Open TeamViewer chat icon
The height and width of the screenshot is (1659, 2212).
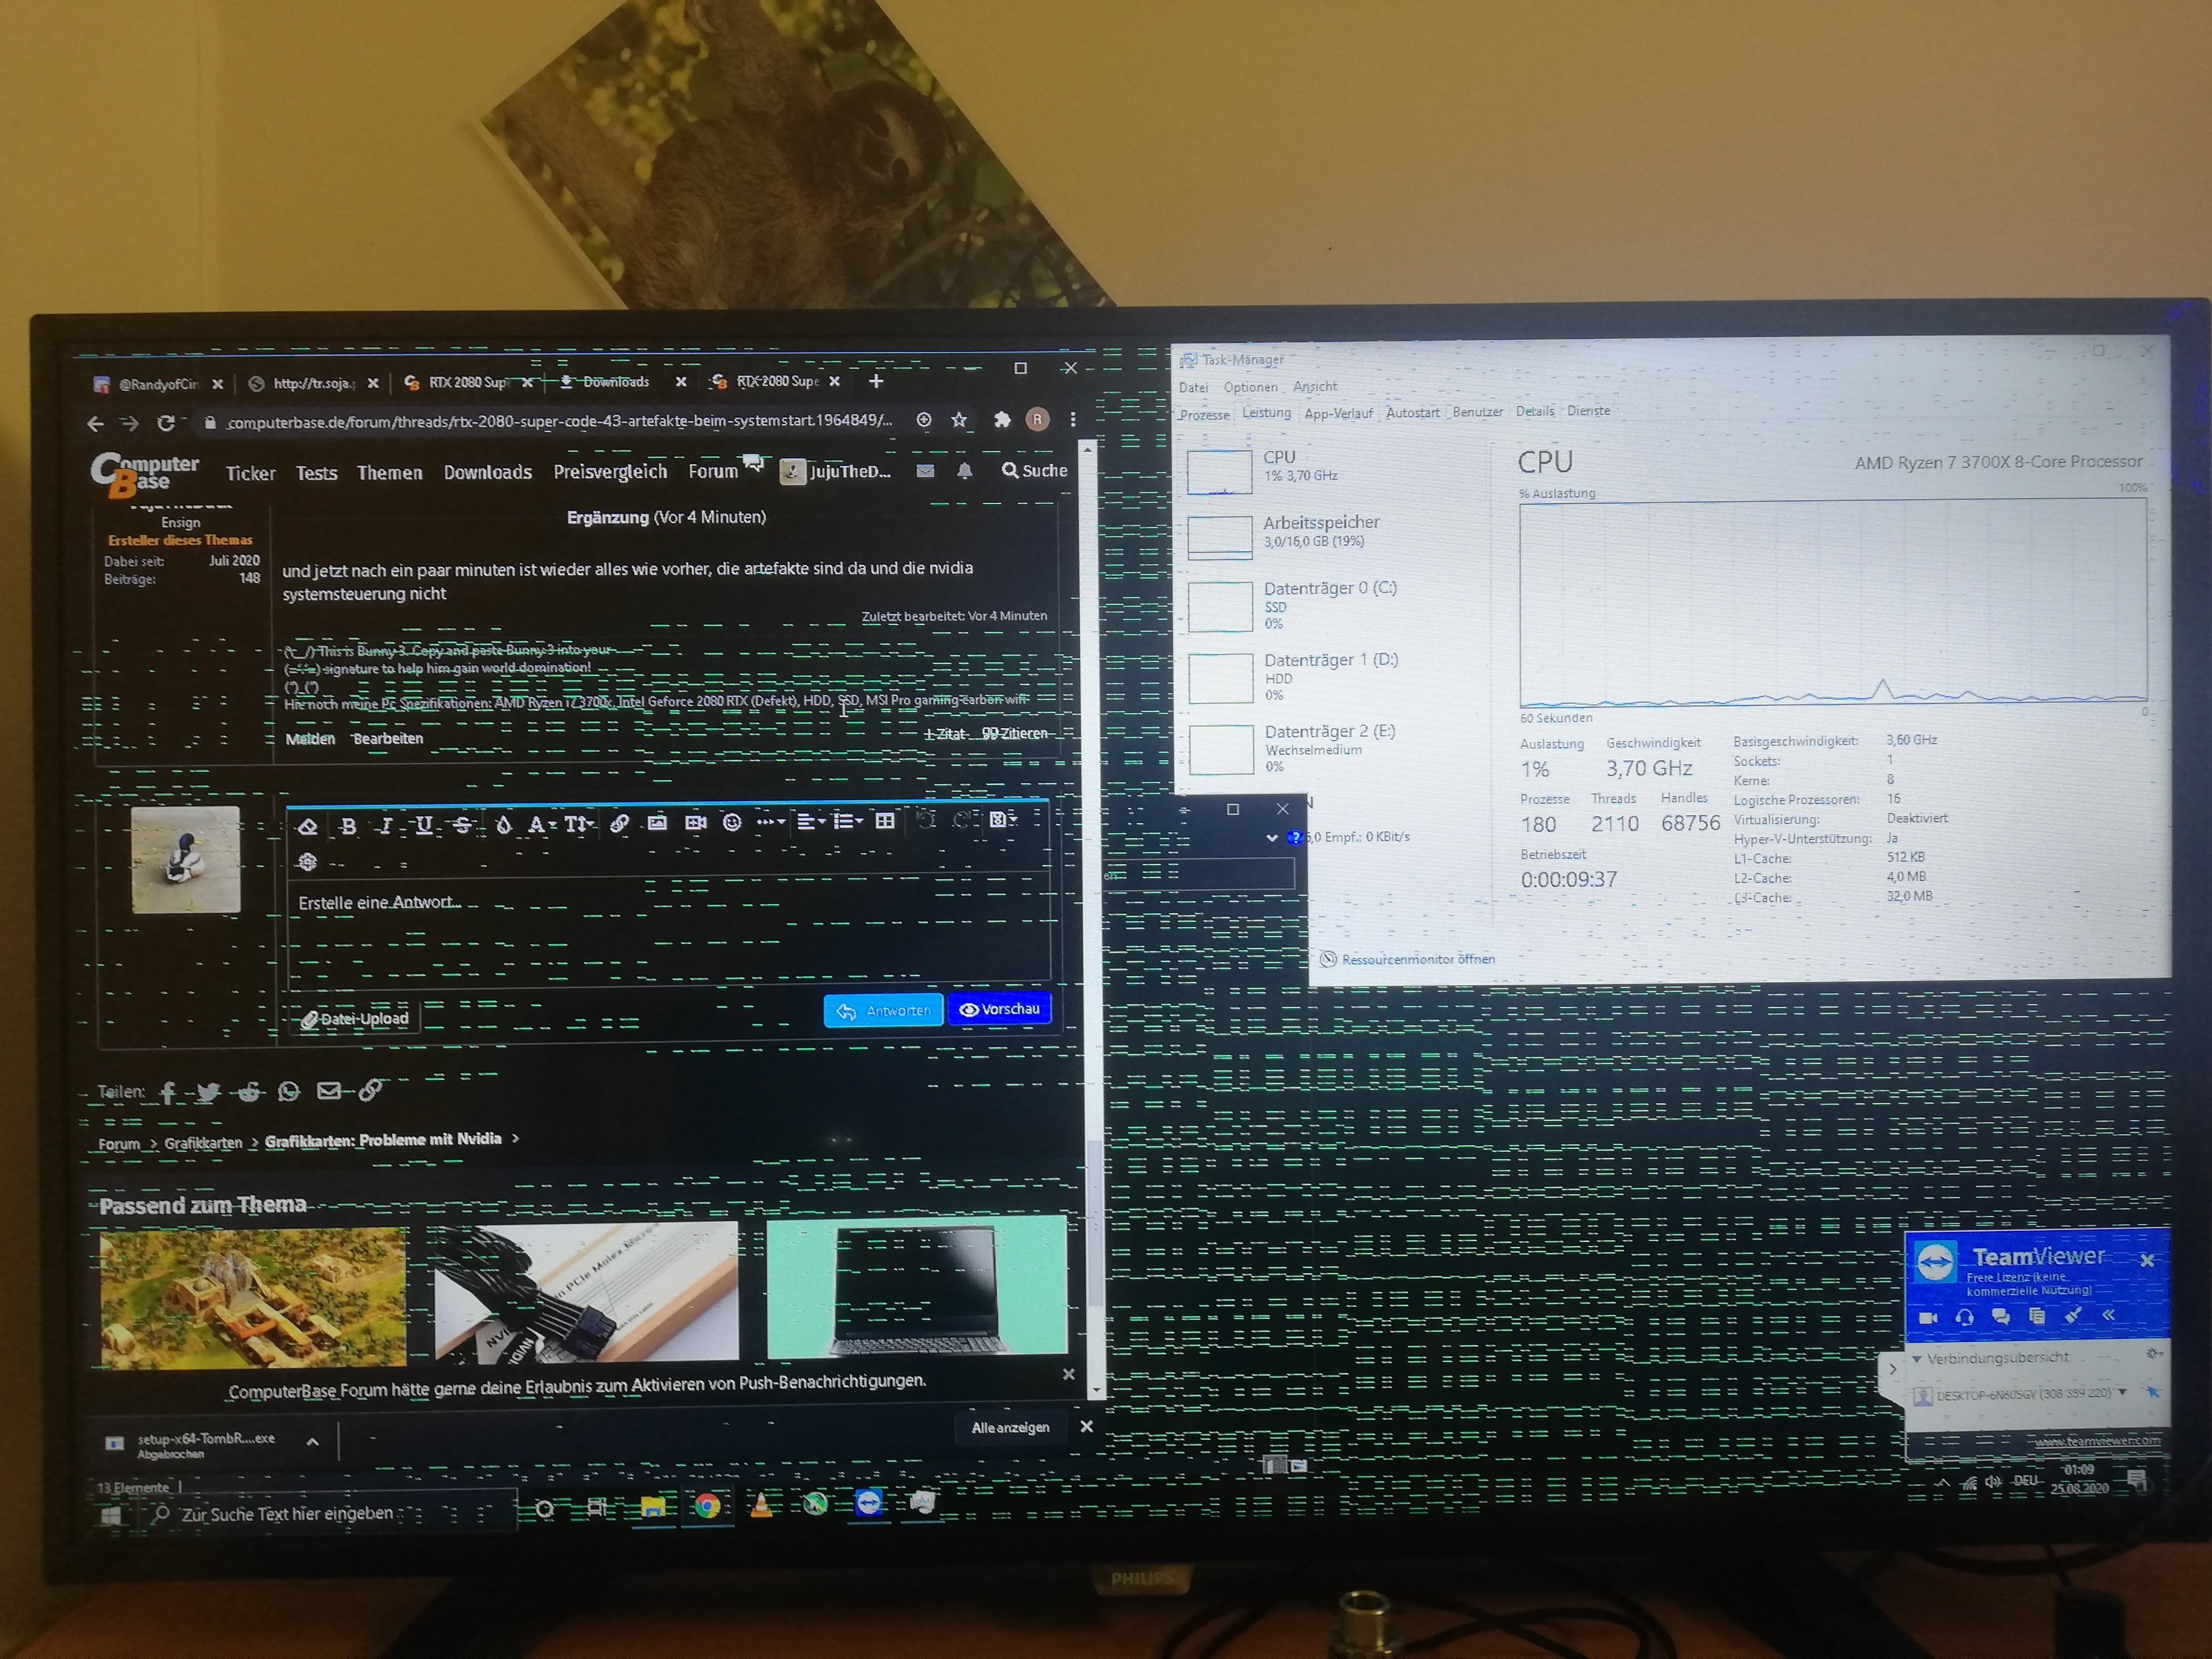[x=2000, y=1317]
